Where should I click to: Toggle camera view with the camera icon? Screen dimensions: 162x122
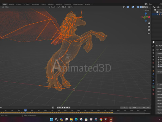click(x=149, y=30)
